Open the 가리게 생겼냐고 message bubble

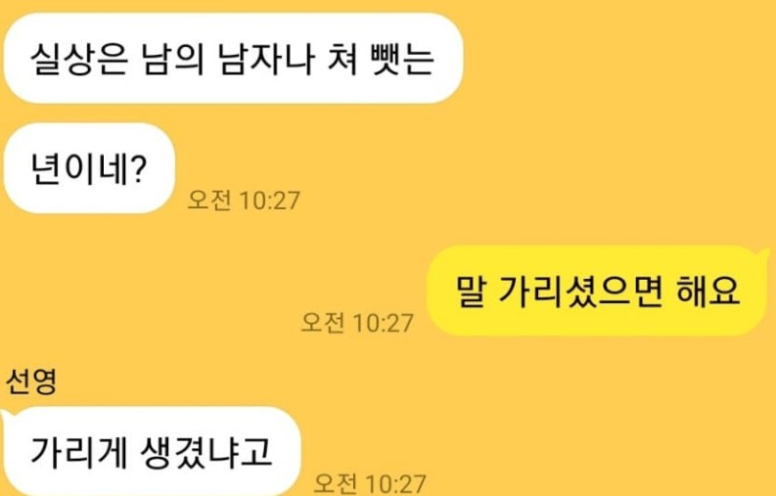(x=152, y=451)
